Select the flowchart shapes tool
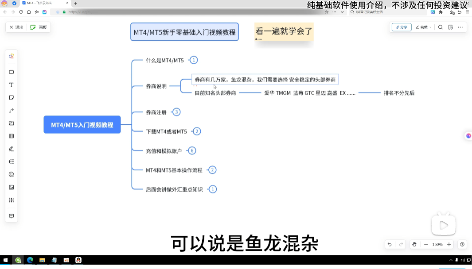Image resolution: width=472 pixels, height=269 pixels. tap(12, 123)
